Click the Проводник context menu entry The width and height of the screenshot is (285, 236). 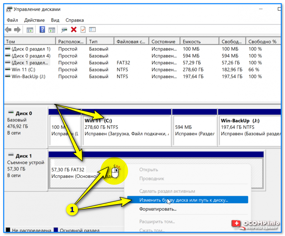pos(152,178)
